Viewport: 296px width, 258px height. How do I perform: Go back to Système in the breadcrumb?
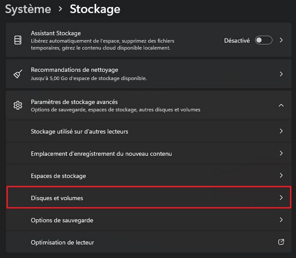click(28, 8)
